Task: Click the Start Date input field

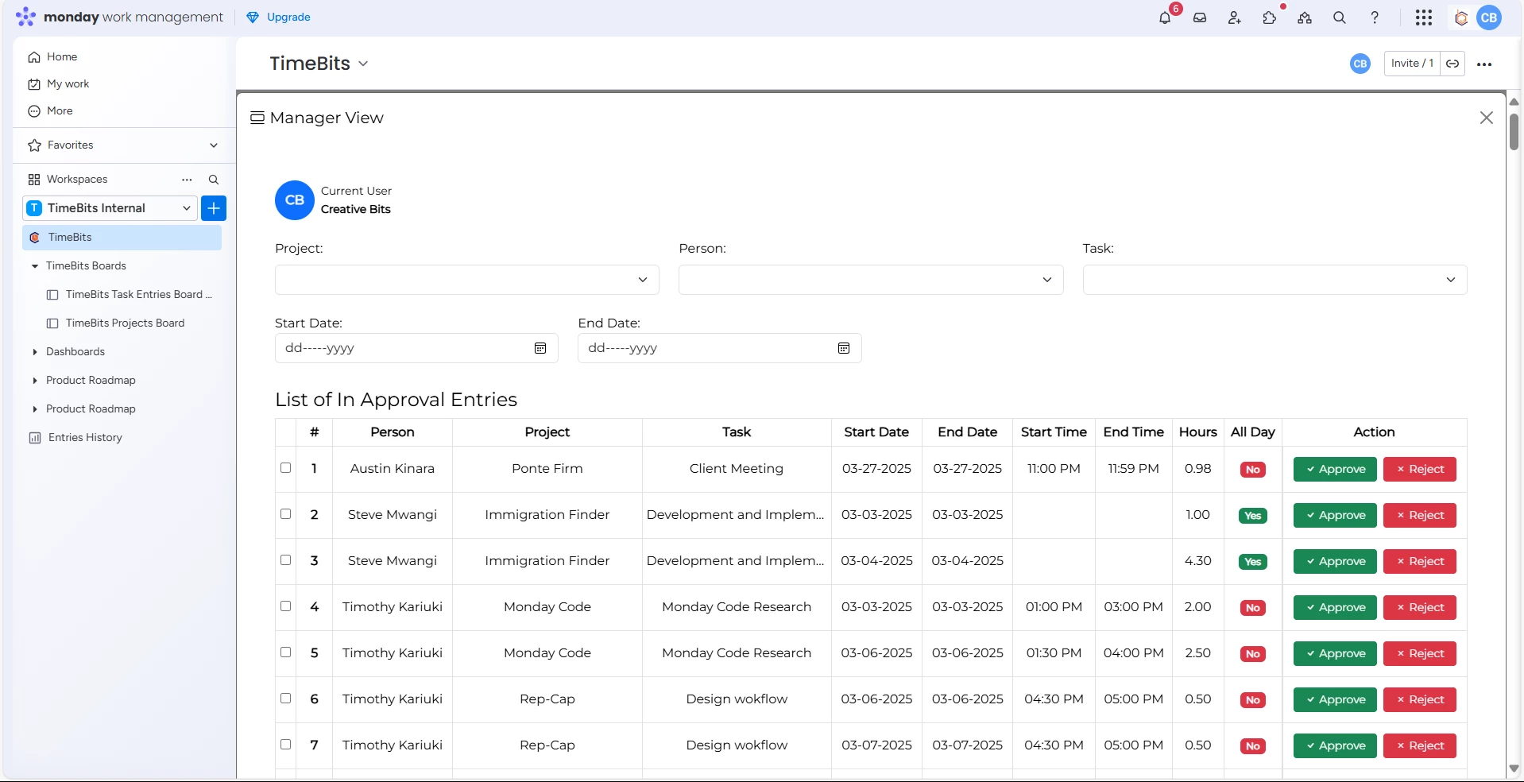Action: [416, 348]
